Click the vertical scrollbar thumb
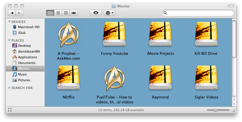This screenshot has height=122, width=242. click(234, 39)
